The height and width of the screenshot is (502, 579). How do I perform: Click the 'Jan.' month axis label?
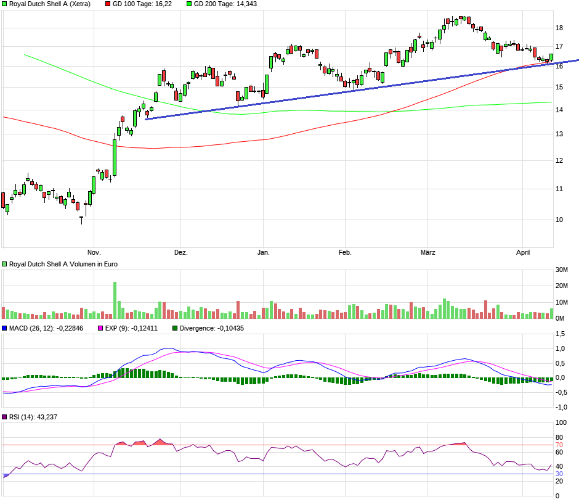click(x=263, y=252)
